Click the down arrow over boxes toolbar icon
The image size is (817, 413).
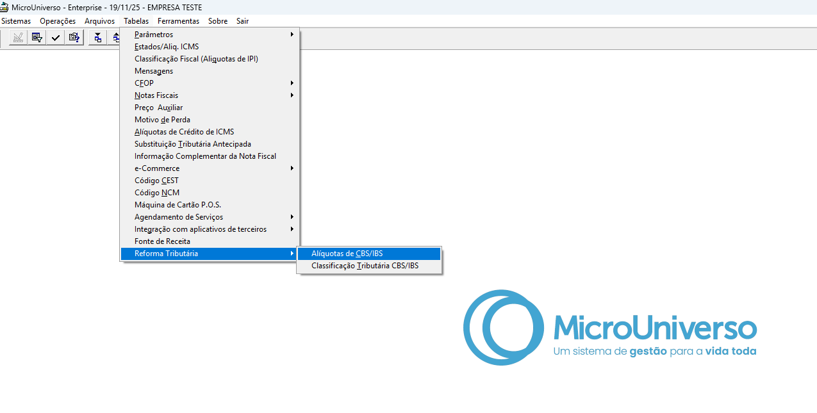(98, 38)
